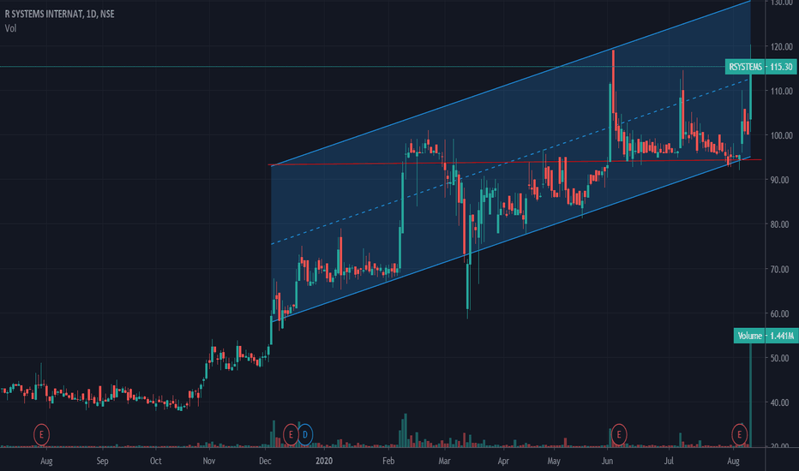Click the 2020 label on time axis
Viewport: 799px width, 471px height.
324,461
